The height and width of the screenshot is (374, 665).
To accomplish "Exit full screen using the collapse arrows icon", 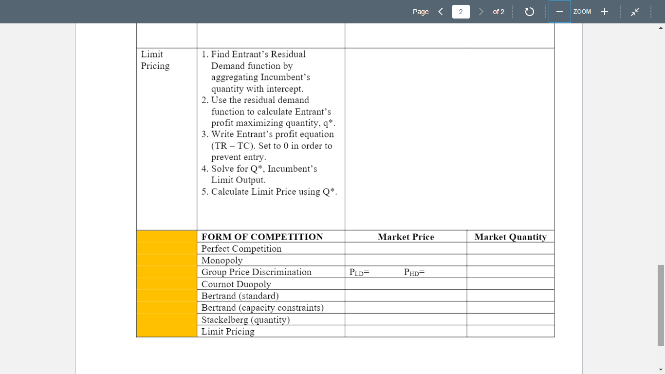I will click(635, 11).
